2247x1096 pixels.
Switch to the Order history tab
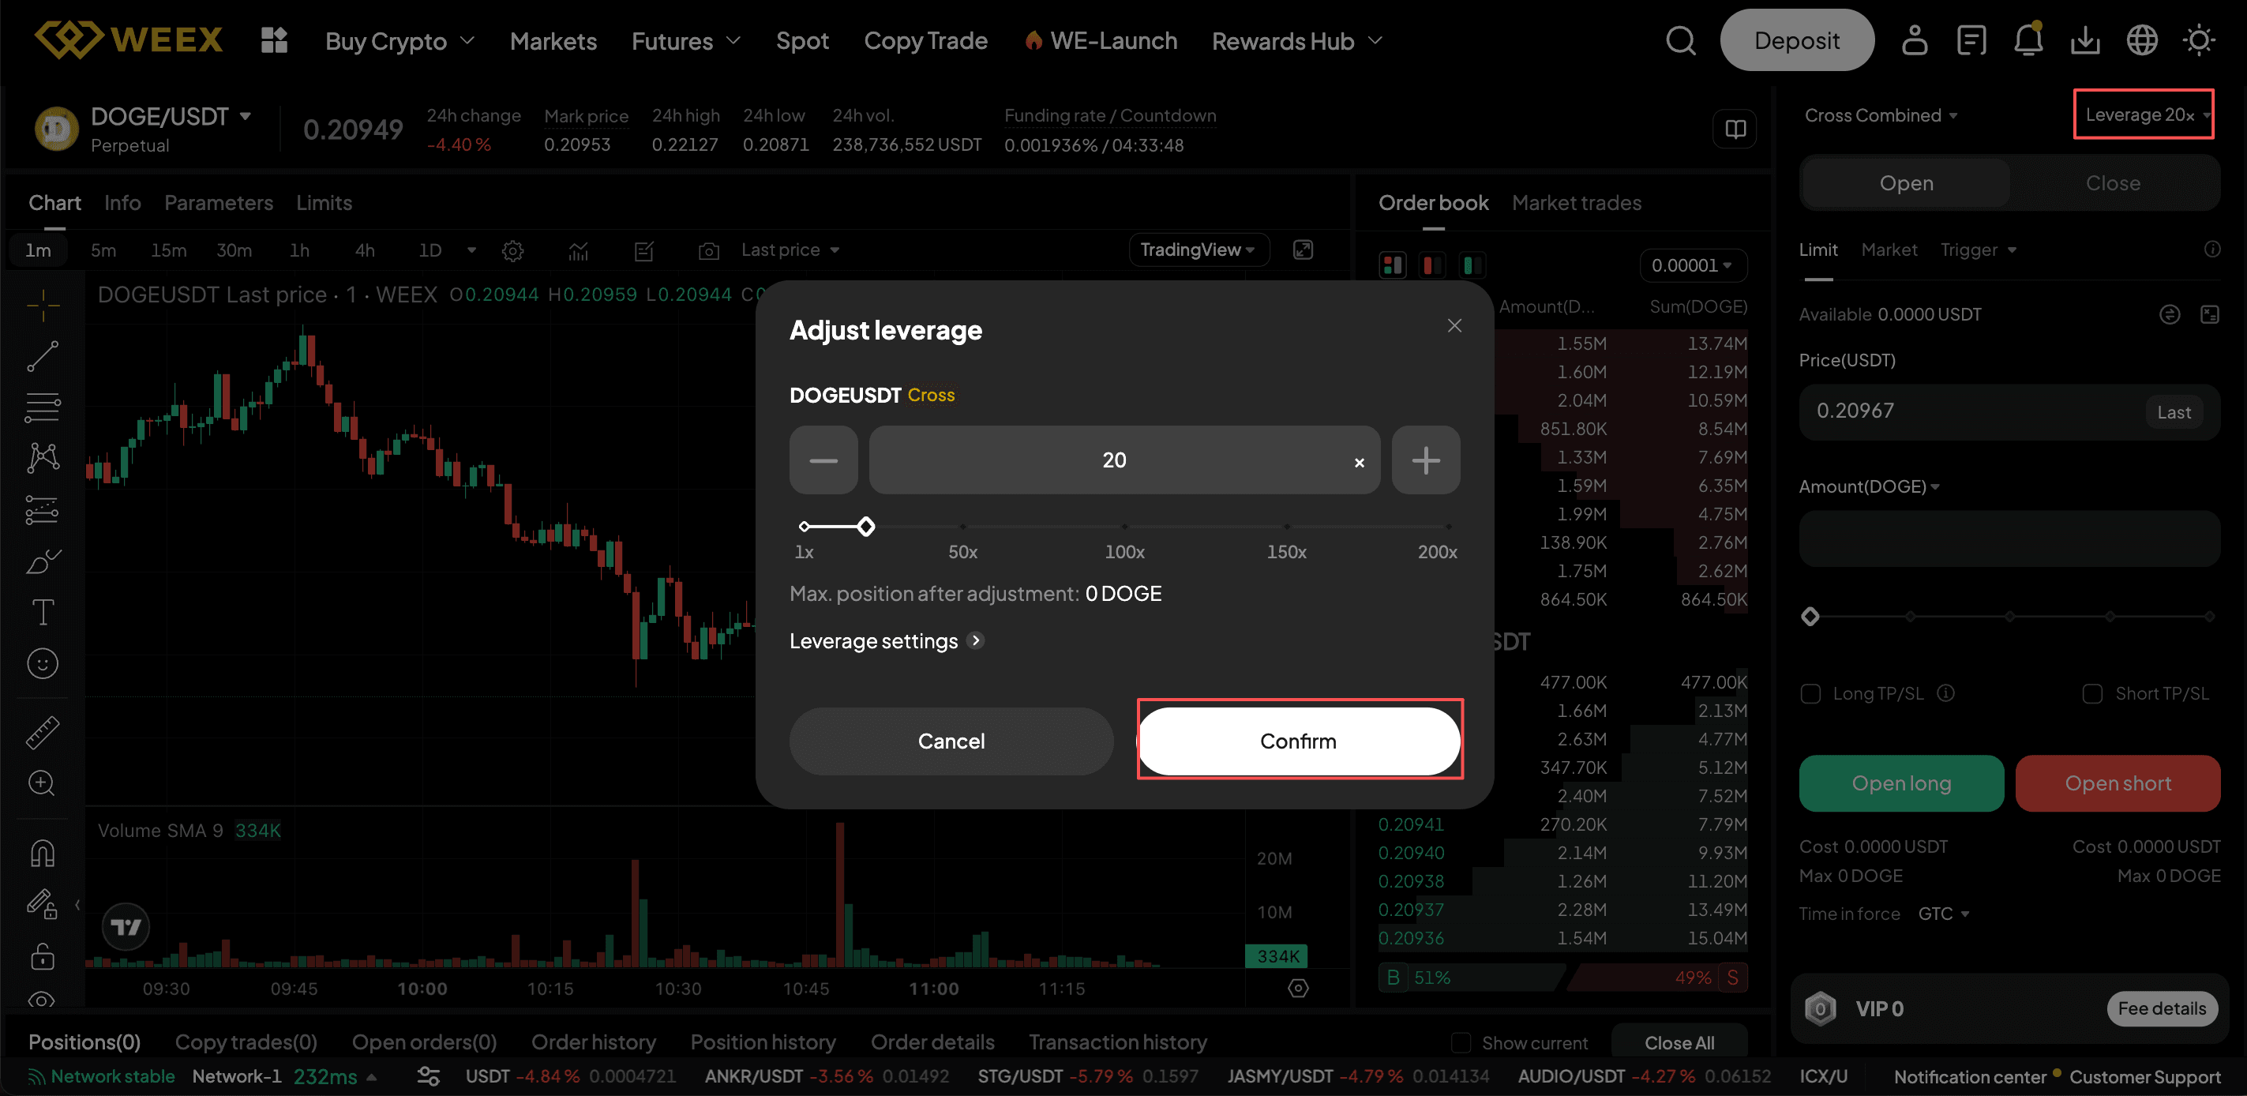click(x=593, y=1042)
